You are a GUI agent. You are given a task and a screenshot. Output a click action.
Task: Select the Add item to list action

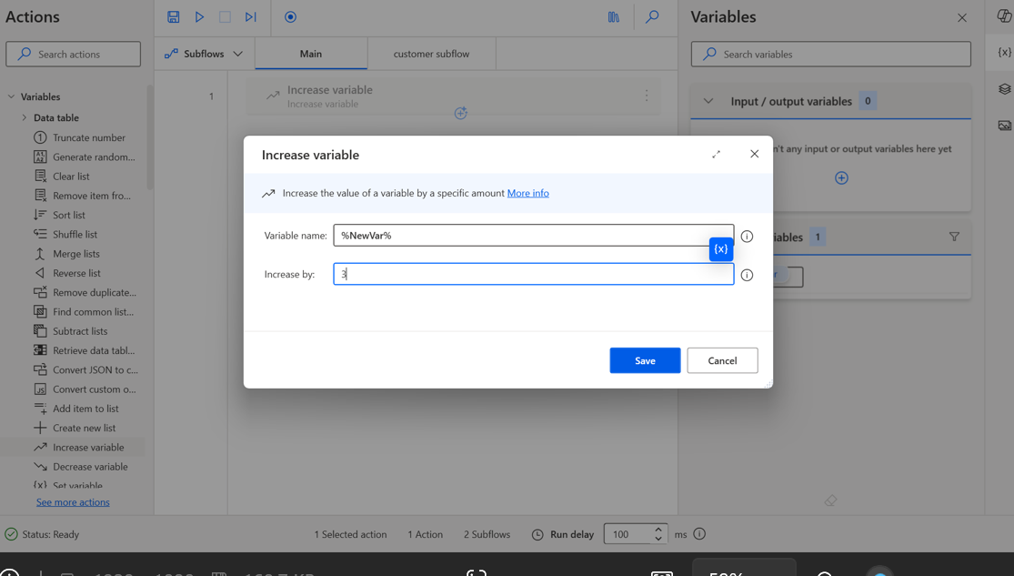(x=76, y=409)
